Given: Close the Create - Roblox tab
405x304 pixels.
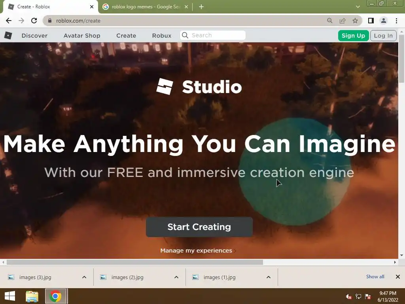Looking at the screenshot, I should (x=92, y=7).
